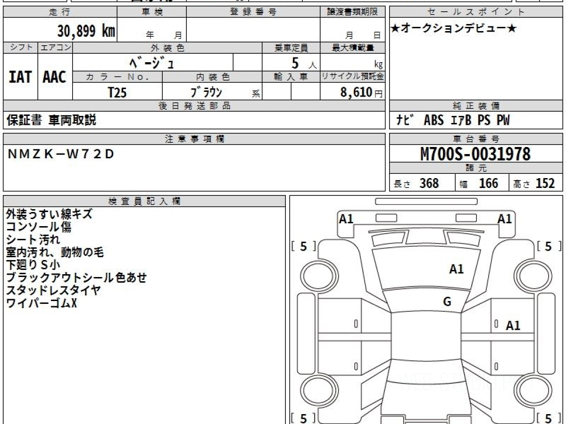Select inspector note コンソール傷
The image size is (566, 424).
point(39,227)
